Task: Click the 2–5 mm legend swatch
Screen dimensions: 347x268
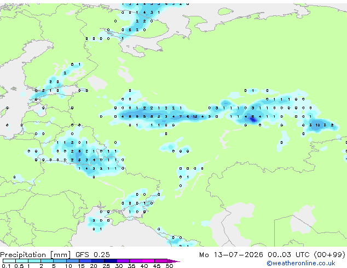Action: tap(47, 261)
